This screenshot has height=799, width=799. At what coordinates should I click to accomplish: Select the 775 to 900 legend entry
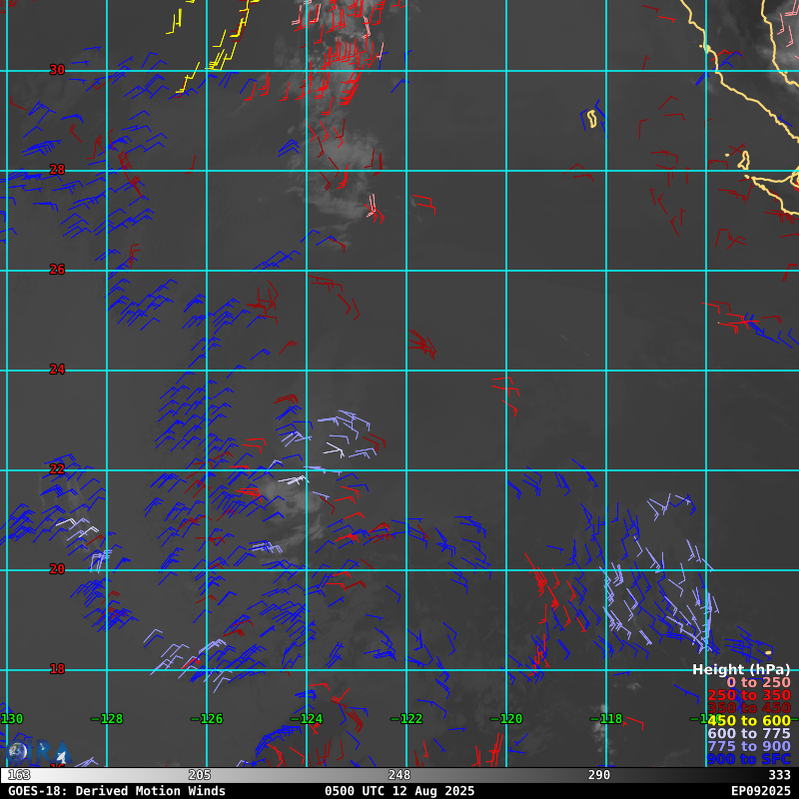coord(748,747)
